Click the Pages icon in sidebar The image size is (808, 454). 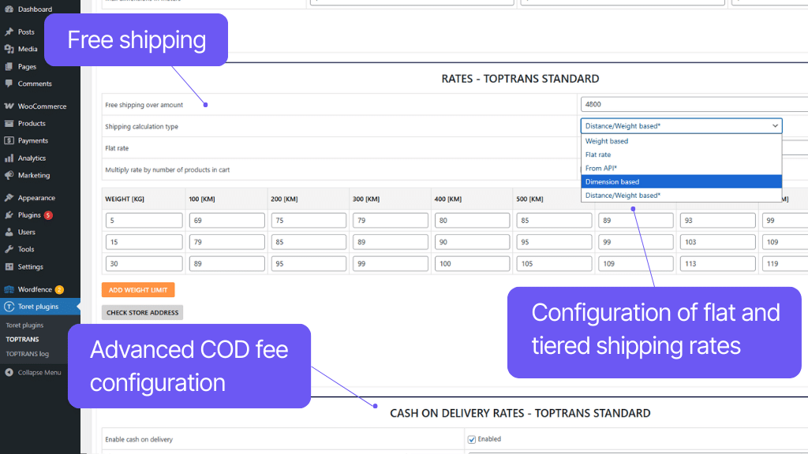(x=9, y=66)
